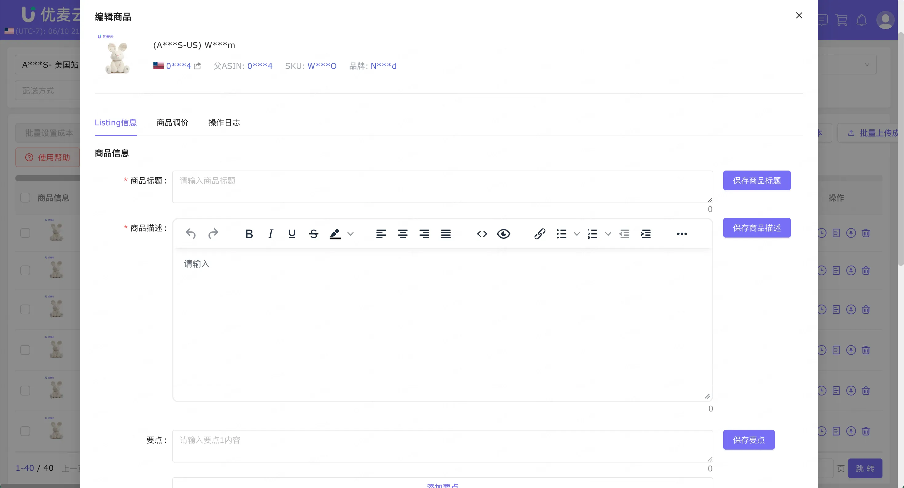Align text right
The width and height of the screenshot is (904, 488).
click(x=424, y=234)
